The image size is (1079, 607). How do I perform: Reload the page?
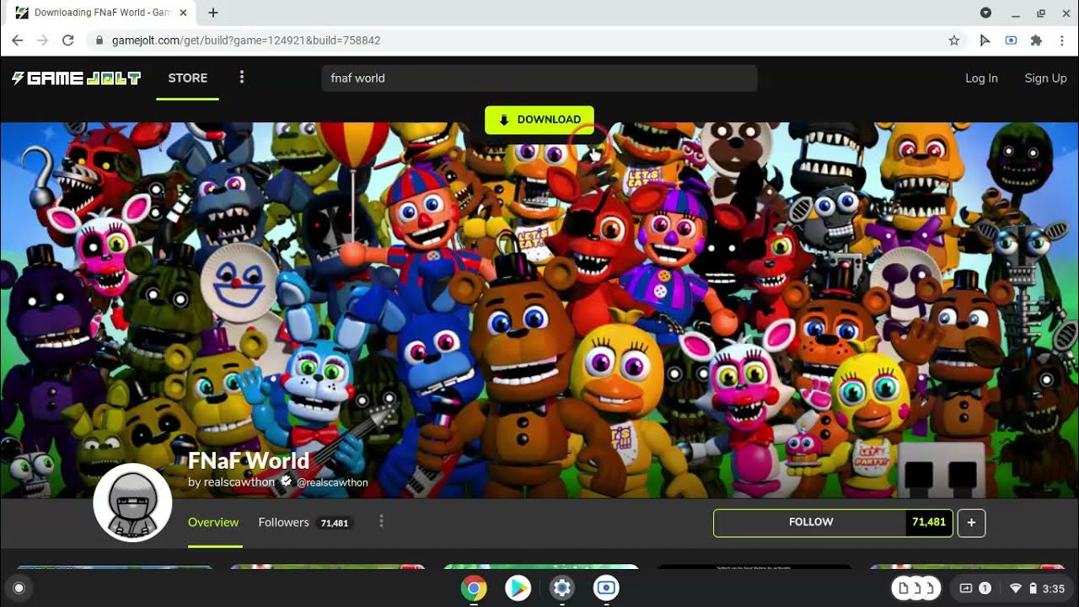click(68, 40)
